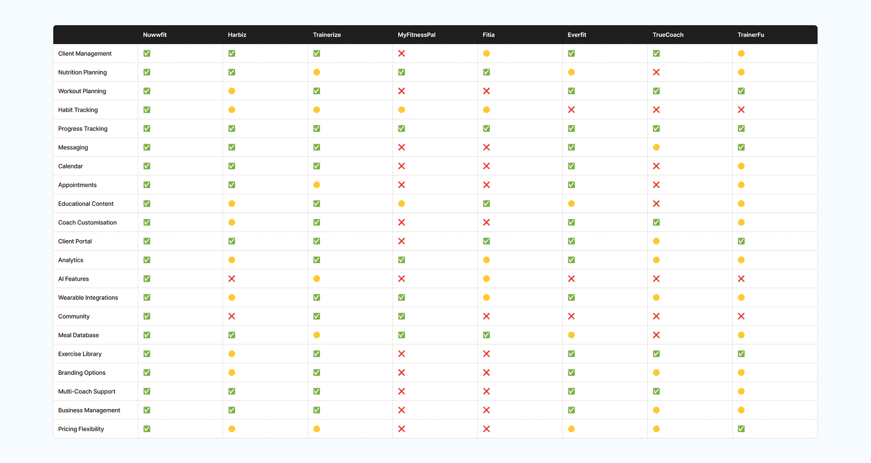Click the yellow dot for TrueCoach Messaging

pos(656,148)
